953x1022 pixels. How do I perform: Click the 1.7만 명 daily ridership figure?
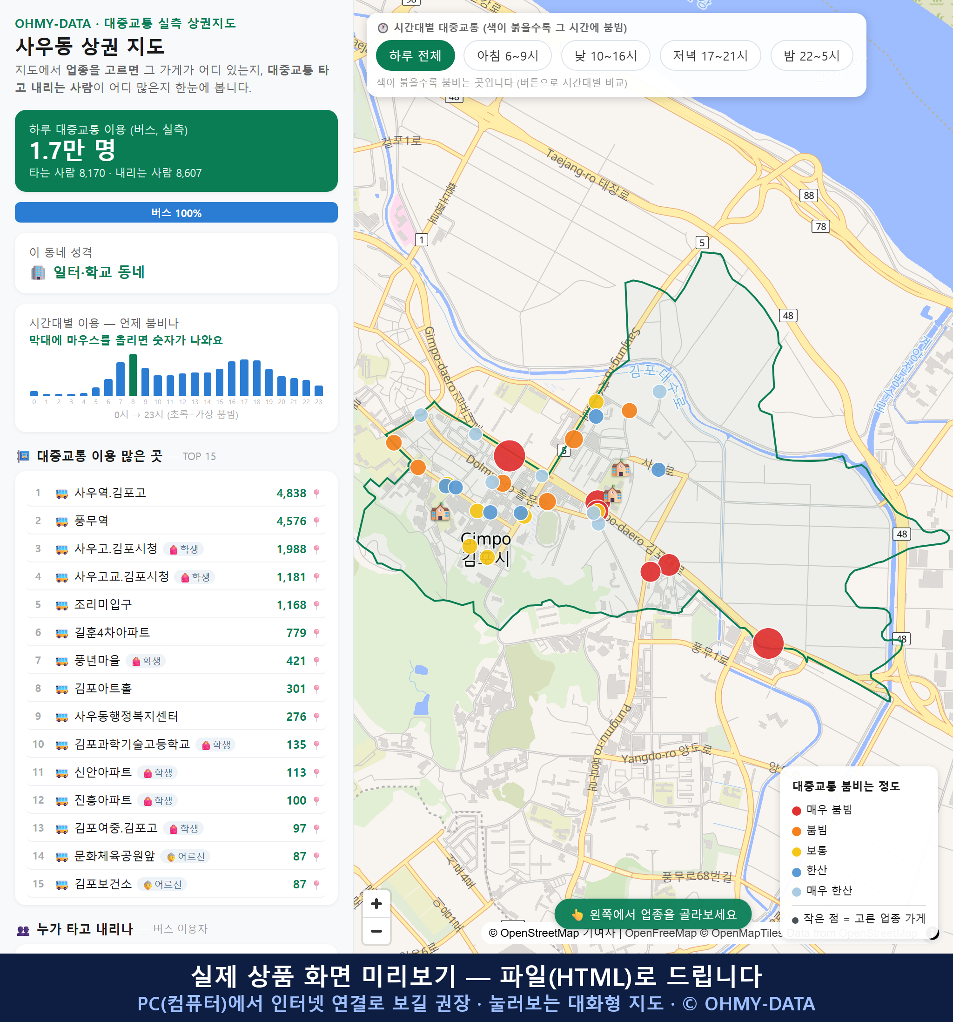tap(73, 150)
